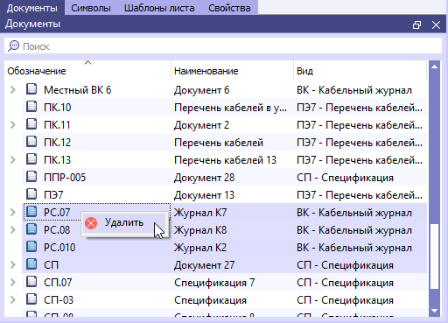This screenshot has height=323, width=448.
Task: Click the Документ 28 name cell
Action: (x=205, y=178)
